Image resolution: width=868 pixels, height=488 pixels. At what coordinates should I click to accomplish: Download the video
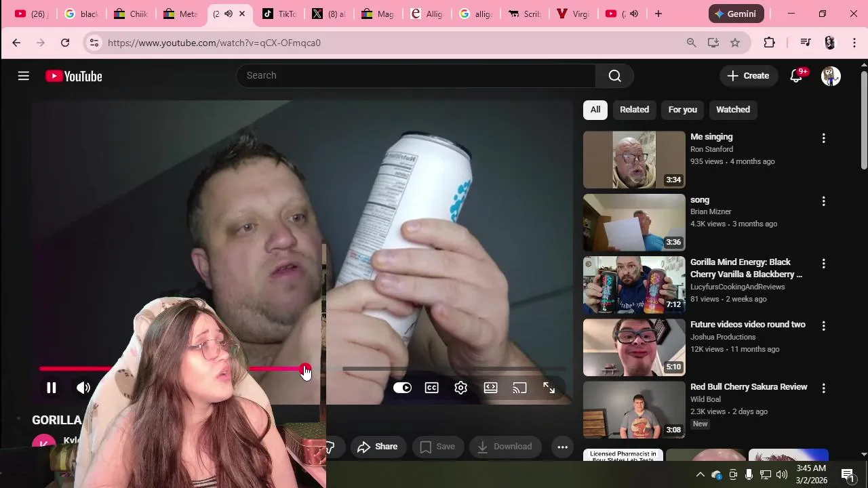point(505,447)
